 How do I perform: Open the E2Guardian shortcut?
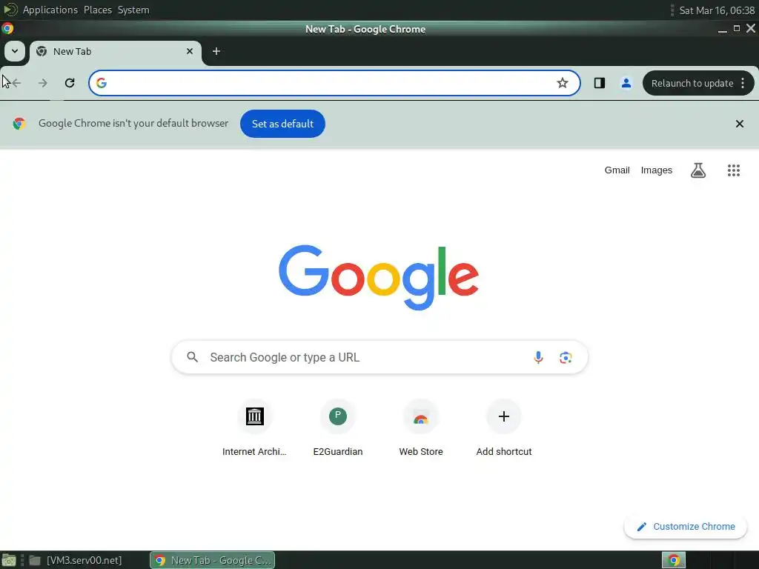338,429
